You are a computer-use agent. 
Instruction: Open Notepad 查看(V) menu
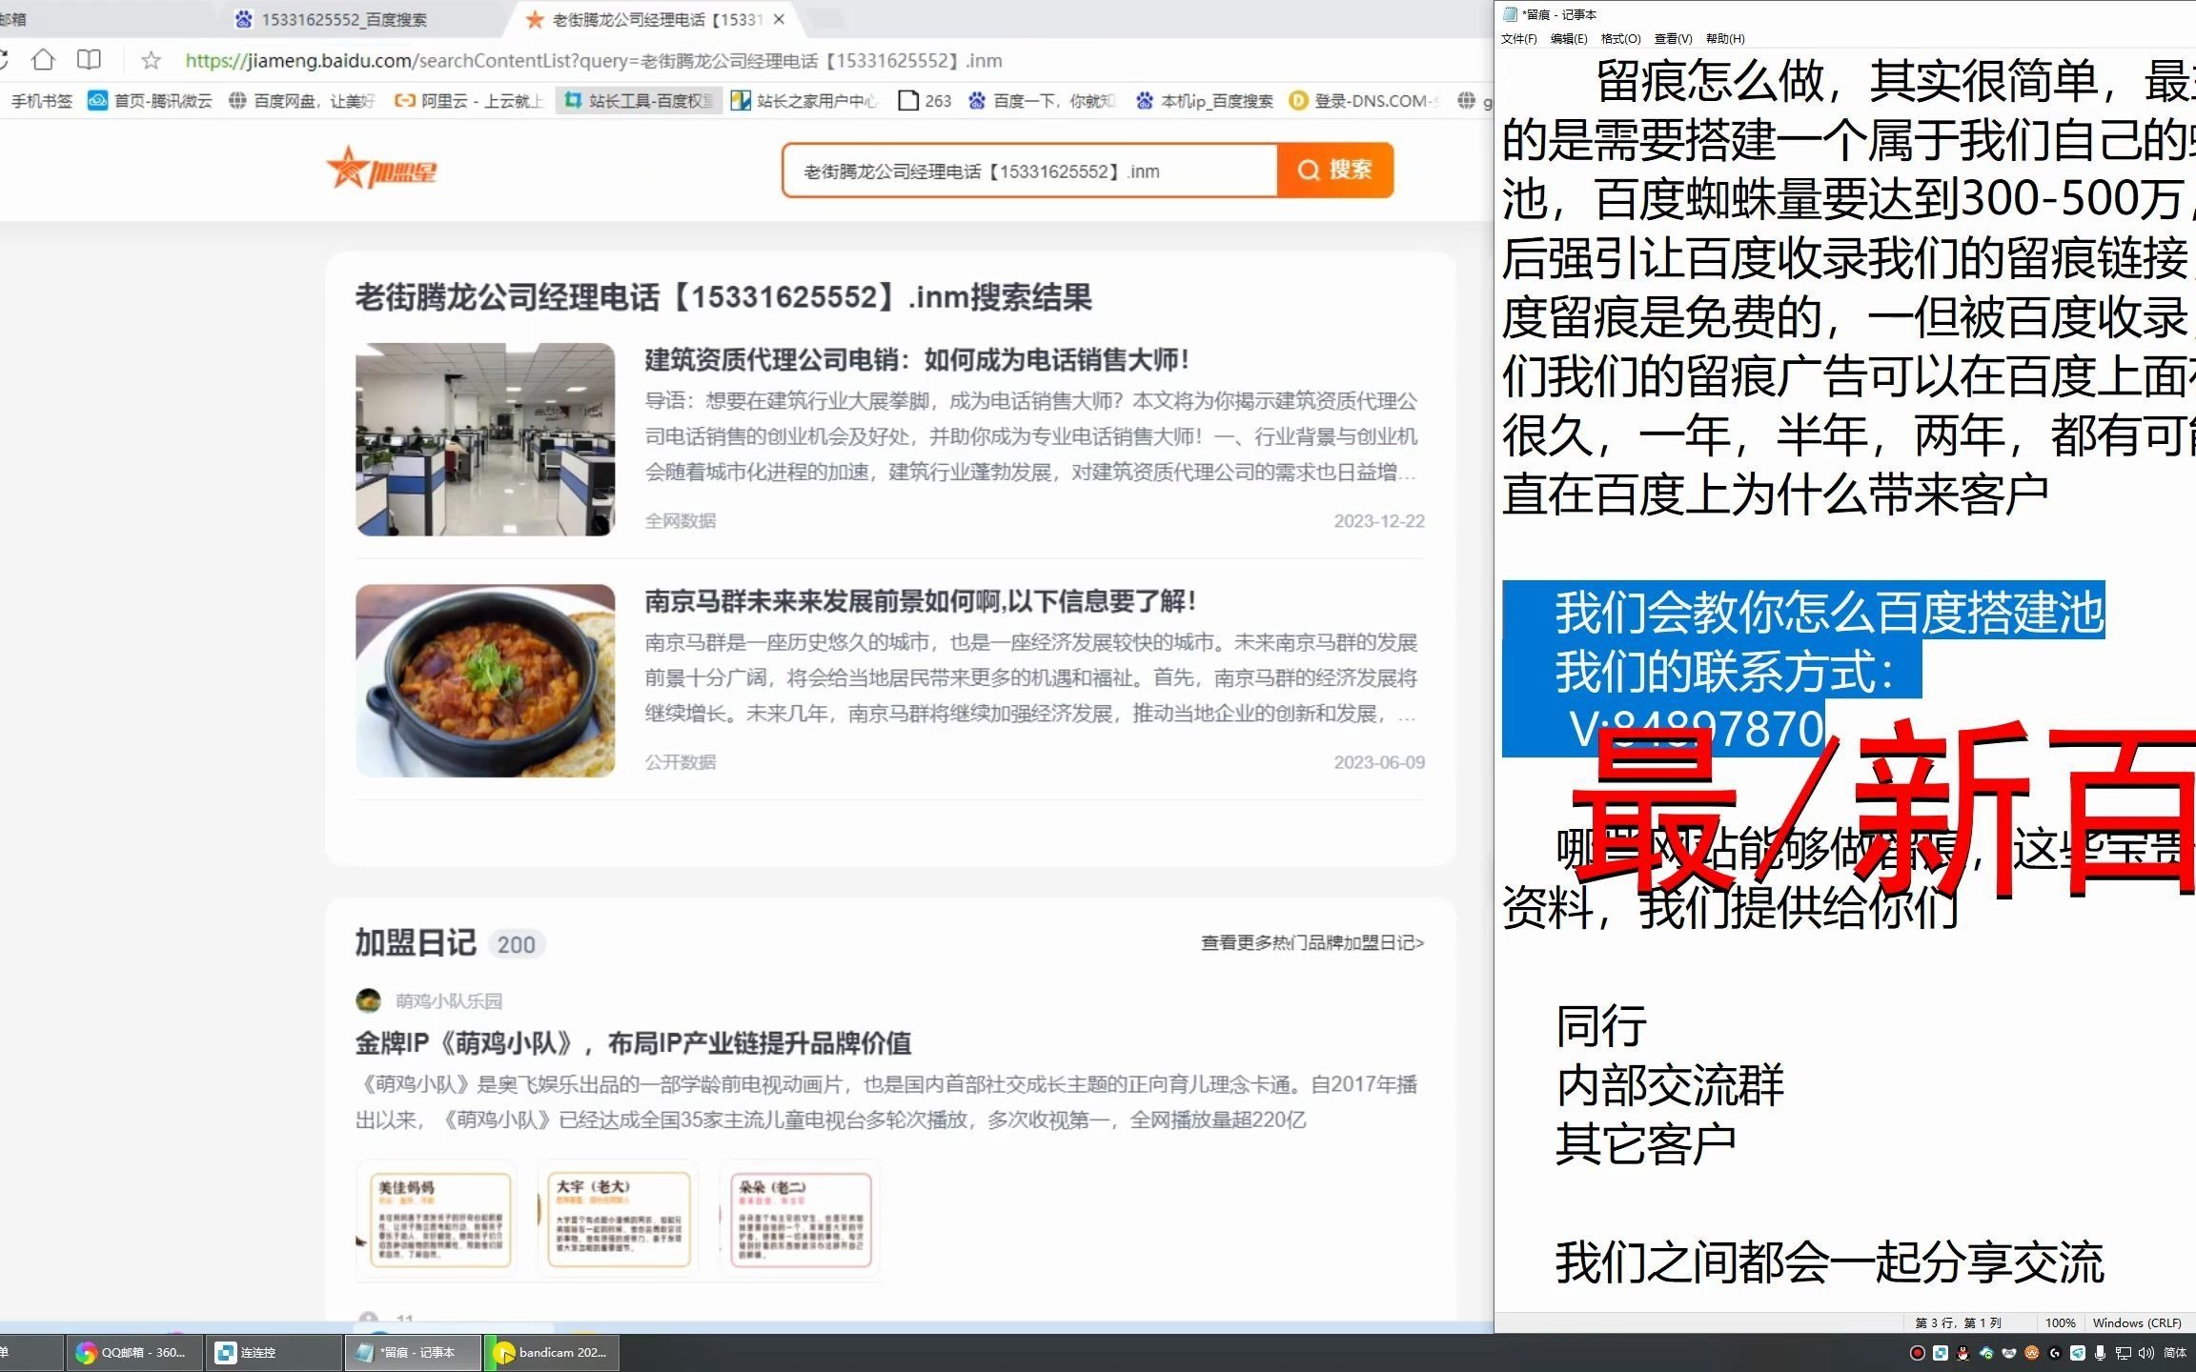coord(1673,39)
